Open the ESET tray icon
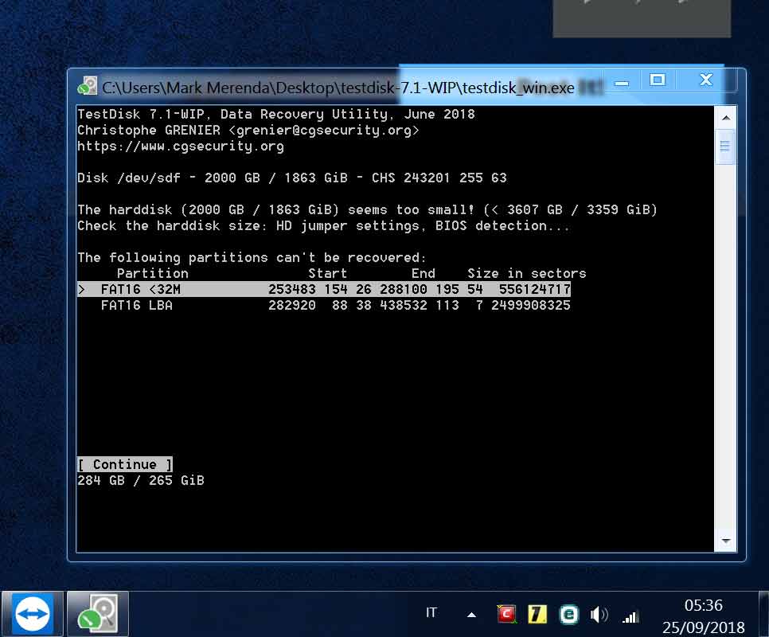The width and height of the screenshot is (769, 637). (x=569, y=615)
